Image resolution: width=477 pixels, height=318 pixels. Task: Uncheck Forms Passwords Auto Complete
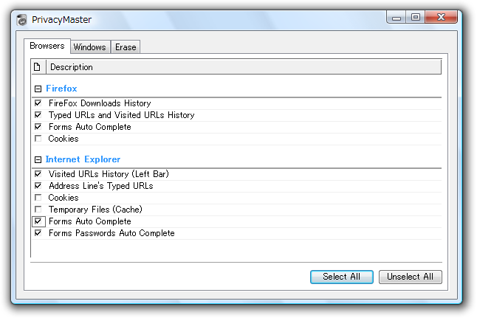(x=38, y=233)
